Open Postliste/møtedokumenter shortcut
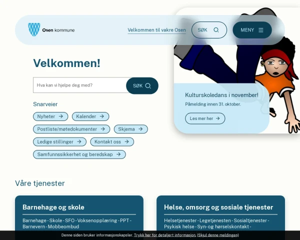The height and width of the screenshot is (240, 300). pyautogui.click(x=71, y=129)
